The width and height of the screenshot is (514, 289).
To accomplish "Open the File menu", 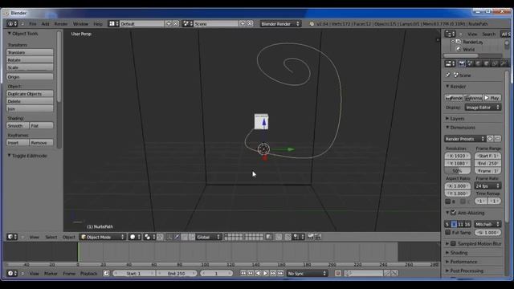I will pyautogui.click(x=32, y=23).
